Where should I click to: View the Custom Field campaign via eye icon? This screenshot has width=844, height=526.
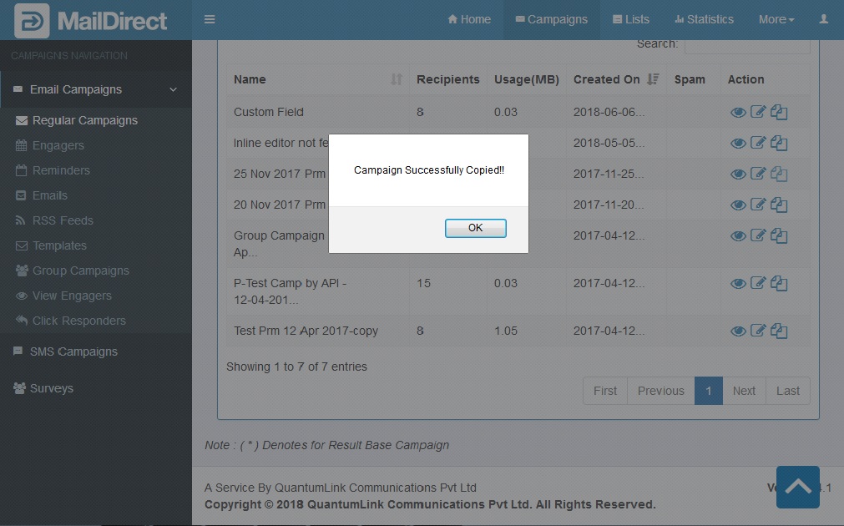point(738,112)
